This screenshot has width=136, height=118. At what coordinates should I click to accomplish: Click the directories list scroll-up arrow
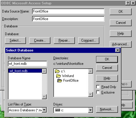pyautogui.click(x=91, y=71)
